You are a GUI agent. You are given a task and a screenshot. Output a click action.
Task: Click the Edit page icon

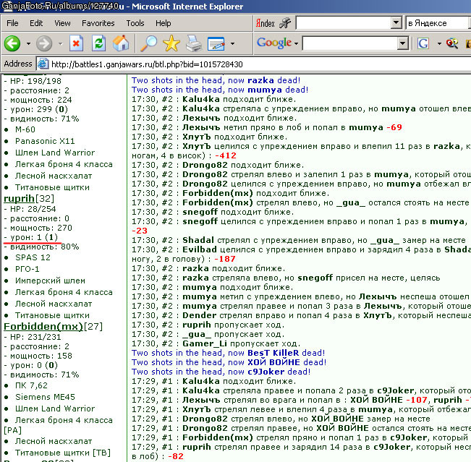pyautogui.click(x=216, y=44)
